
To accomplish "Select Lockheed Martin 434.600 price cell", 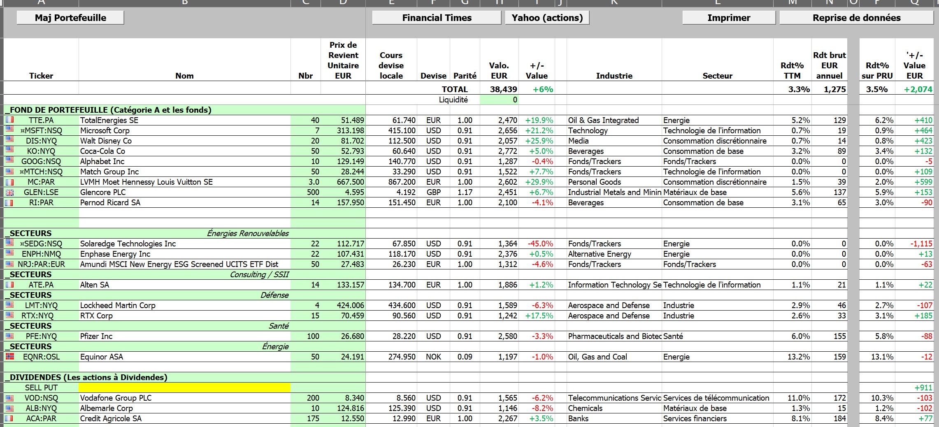I will pyautogui.click(x=391, y=305).
